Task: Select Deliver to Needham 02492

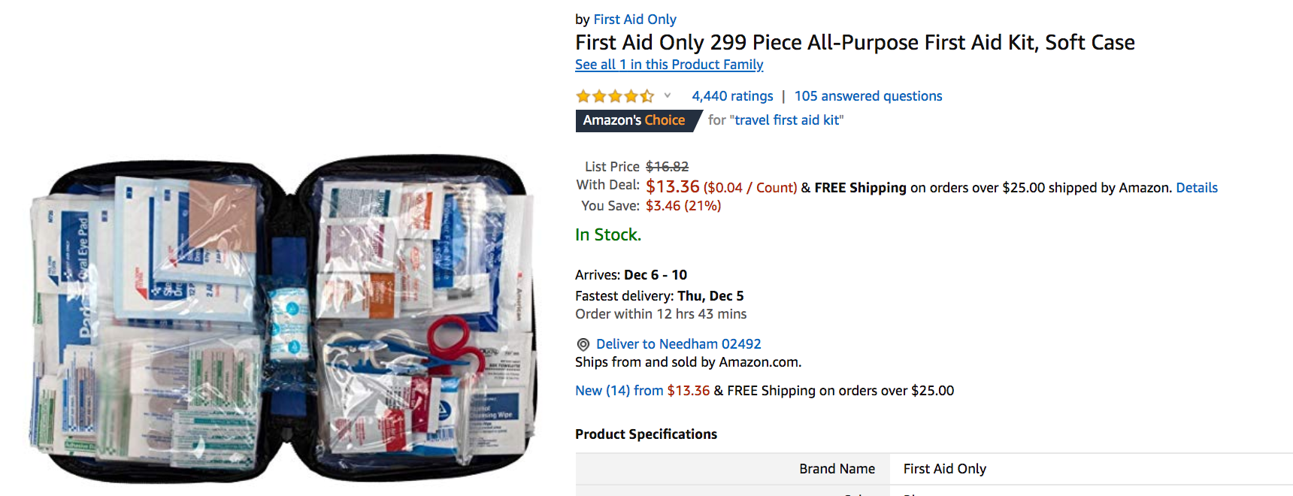Action: tap(678, 344)
